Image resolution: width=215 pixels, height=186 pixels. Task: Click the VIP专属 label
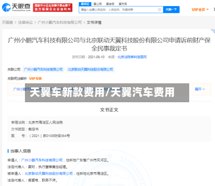tap(35, 79)
